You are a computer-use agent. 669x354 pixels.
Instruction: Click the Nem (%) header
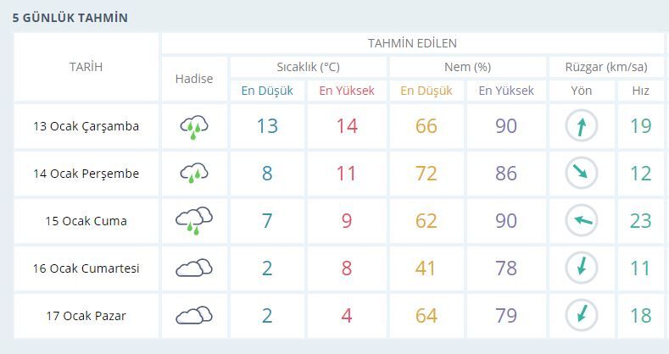(x=467, y=67)
